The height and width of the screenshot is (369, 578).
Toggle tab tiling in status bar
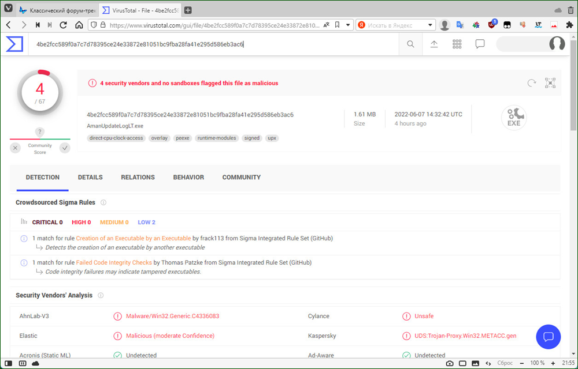pyautogui.click(x=23, y=363)
